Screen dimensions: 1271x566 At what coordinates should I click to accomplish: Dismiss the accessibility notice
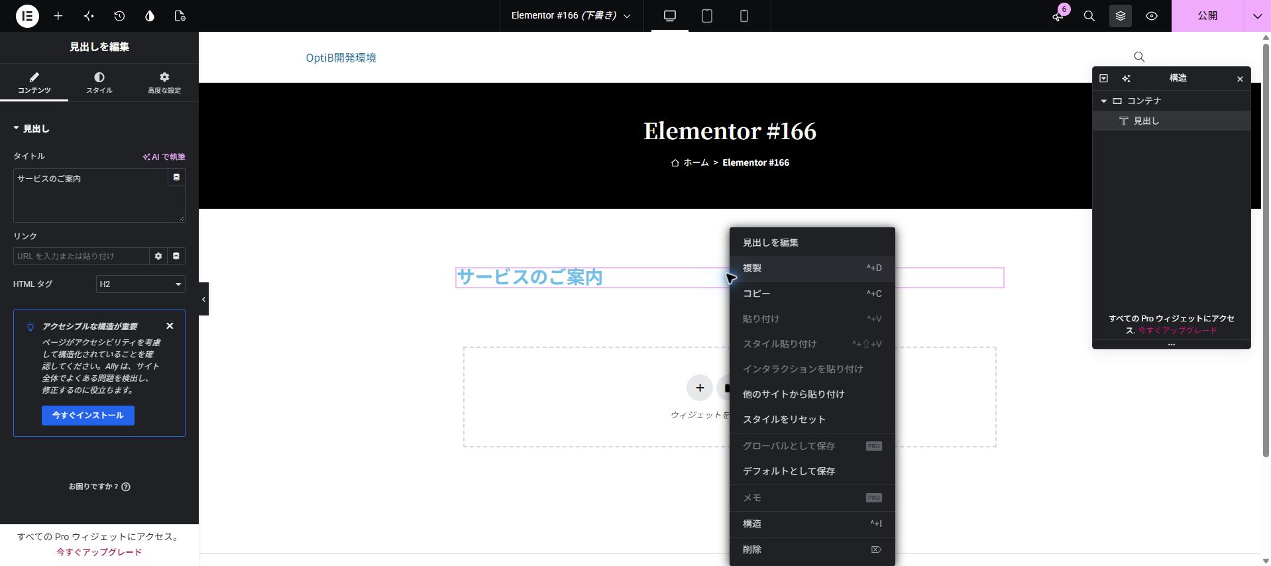pyautogui.click(x=170, y=326)
